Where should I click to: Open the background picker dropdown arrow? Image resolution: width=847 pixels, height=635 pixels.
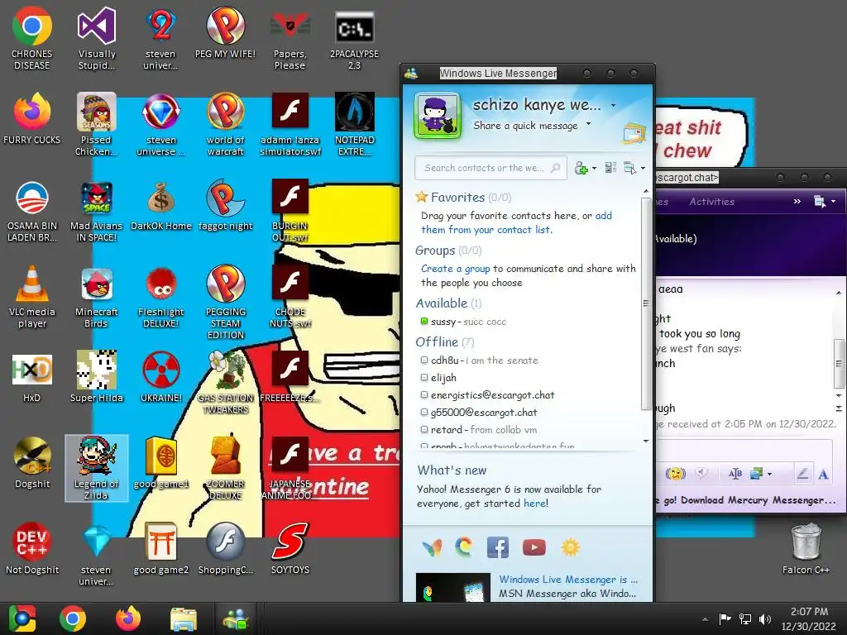click(769, 475)
